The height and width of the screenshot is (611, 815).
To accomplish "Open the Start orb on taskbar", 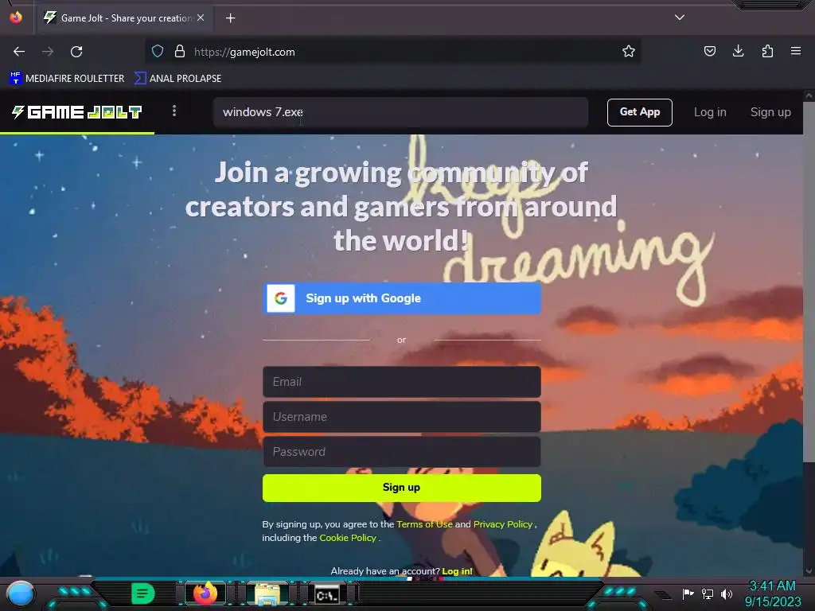I will click(x=21, y=593).
